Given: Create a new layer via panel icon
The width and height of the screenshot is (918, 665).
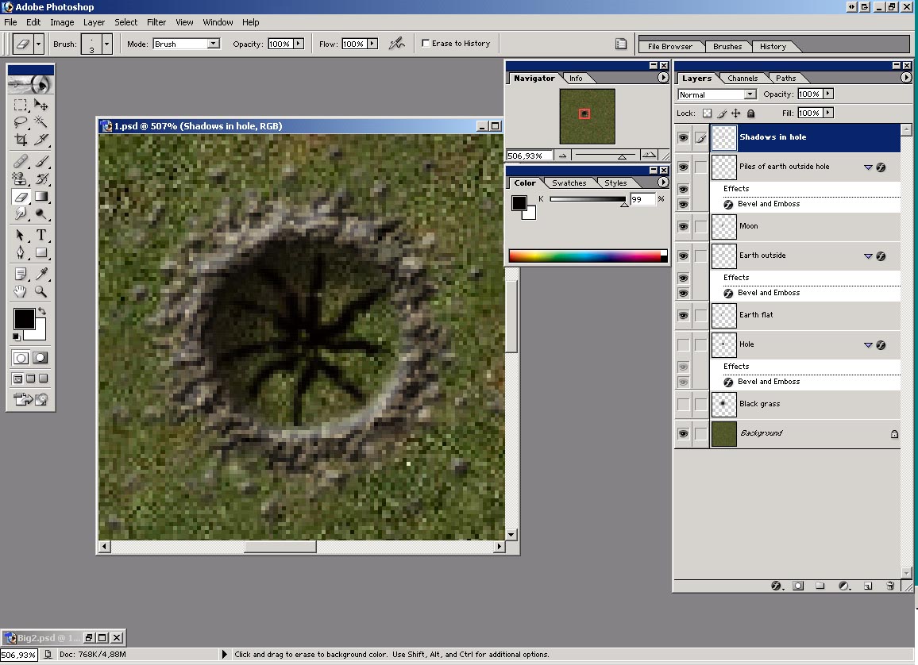Looking at the screenshot, I should 868,586.
